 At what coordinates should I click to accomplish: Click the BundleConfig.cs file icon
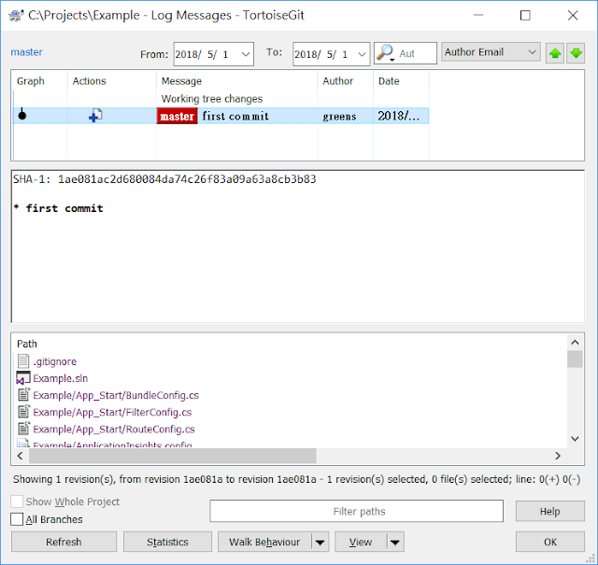click(23, 395)
